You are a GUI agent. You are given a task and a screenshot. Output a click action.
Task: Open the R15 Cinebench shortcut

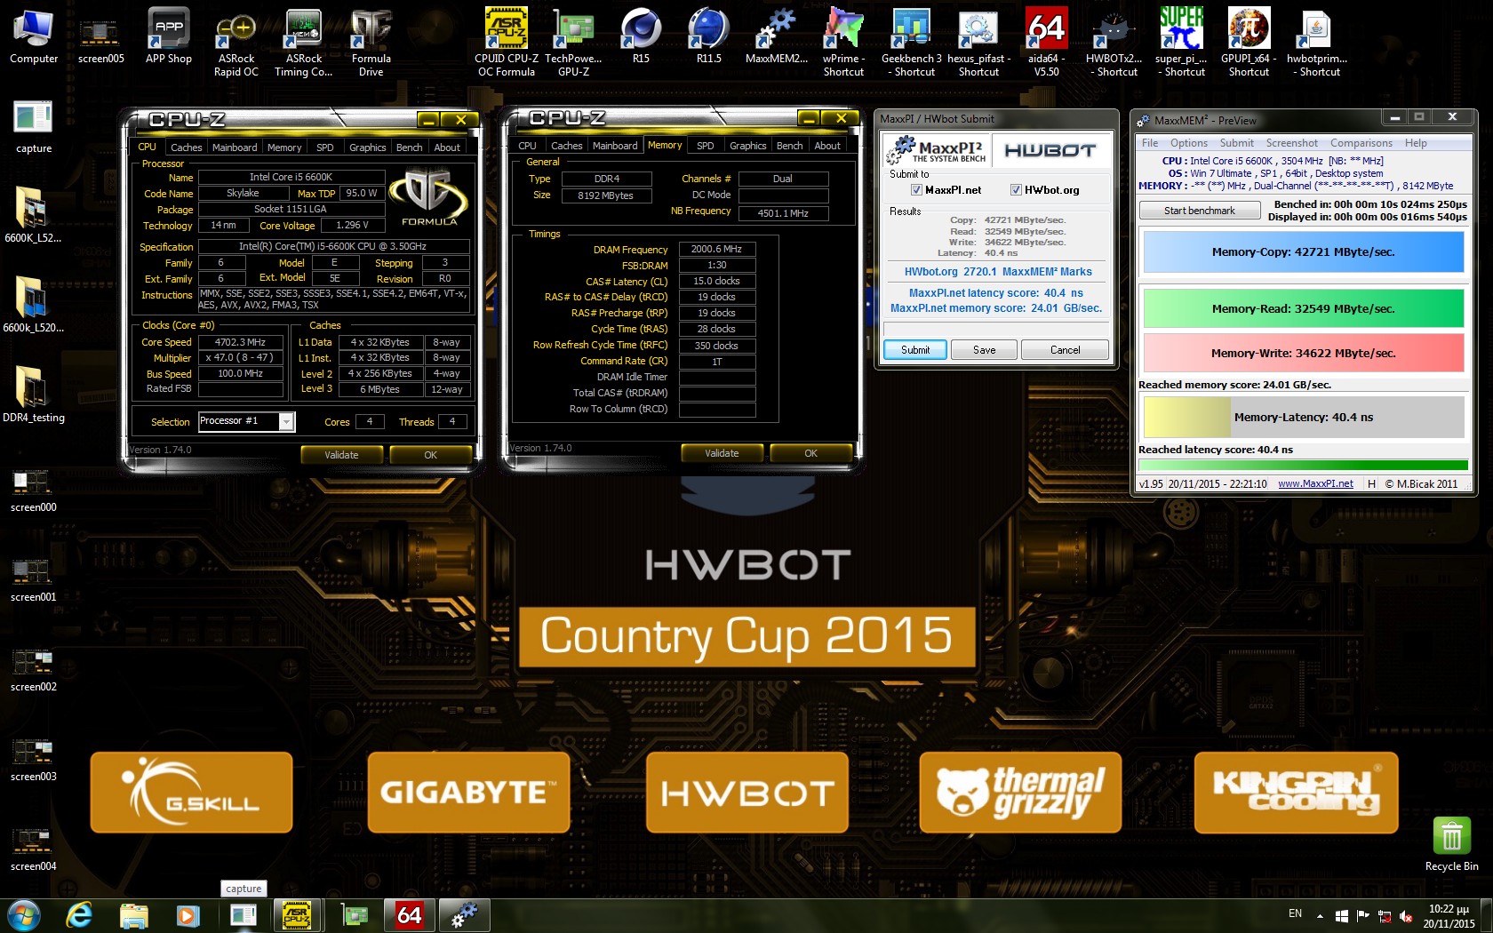pos(641,37)
